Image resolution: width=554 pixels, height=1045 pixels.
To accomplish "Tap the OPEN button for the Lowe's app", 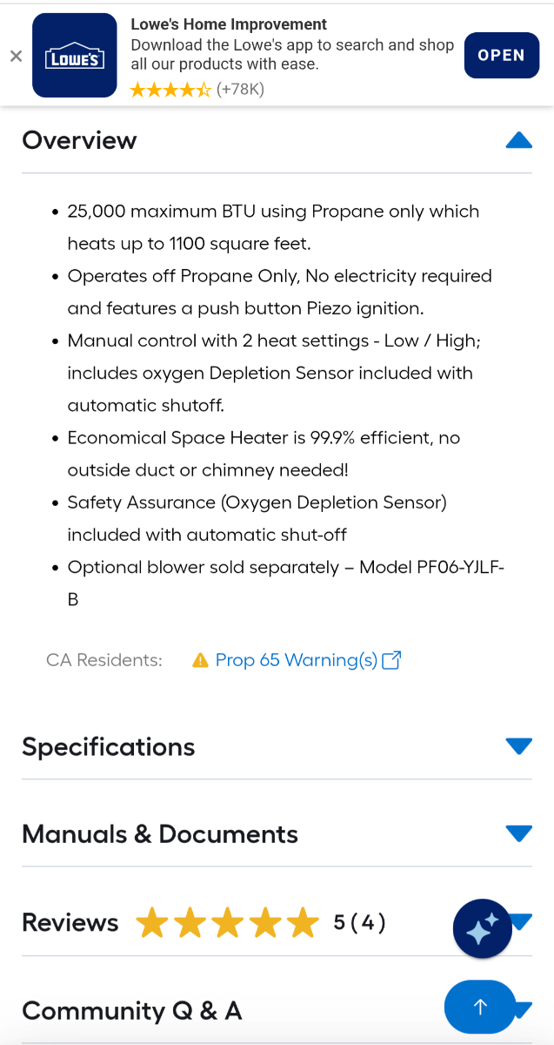I will coord(501,55).
